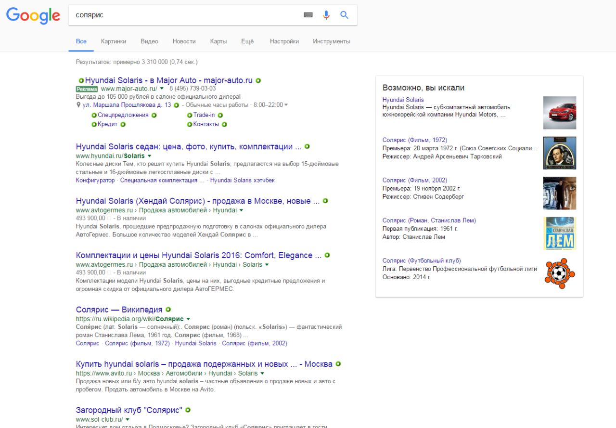The height and width of the screenshot is (428, 616).
Task: Open dropdown arrow beside ru.wikipedia.org URL
Action: pyautogui.click(x=188, y=319)
